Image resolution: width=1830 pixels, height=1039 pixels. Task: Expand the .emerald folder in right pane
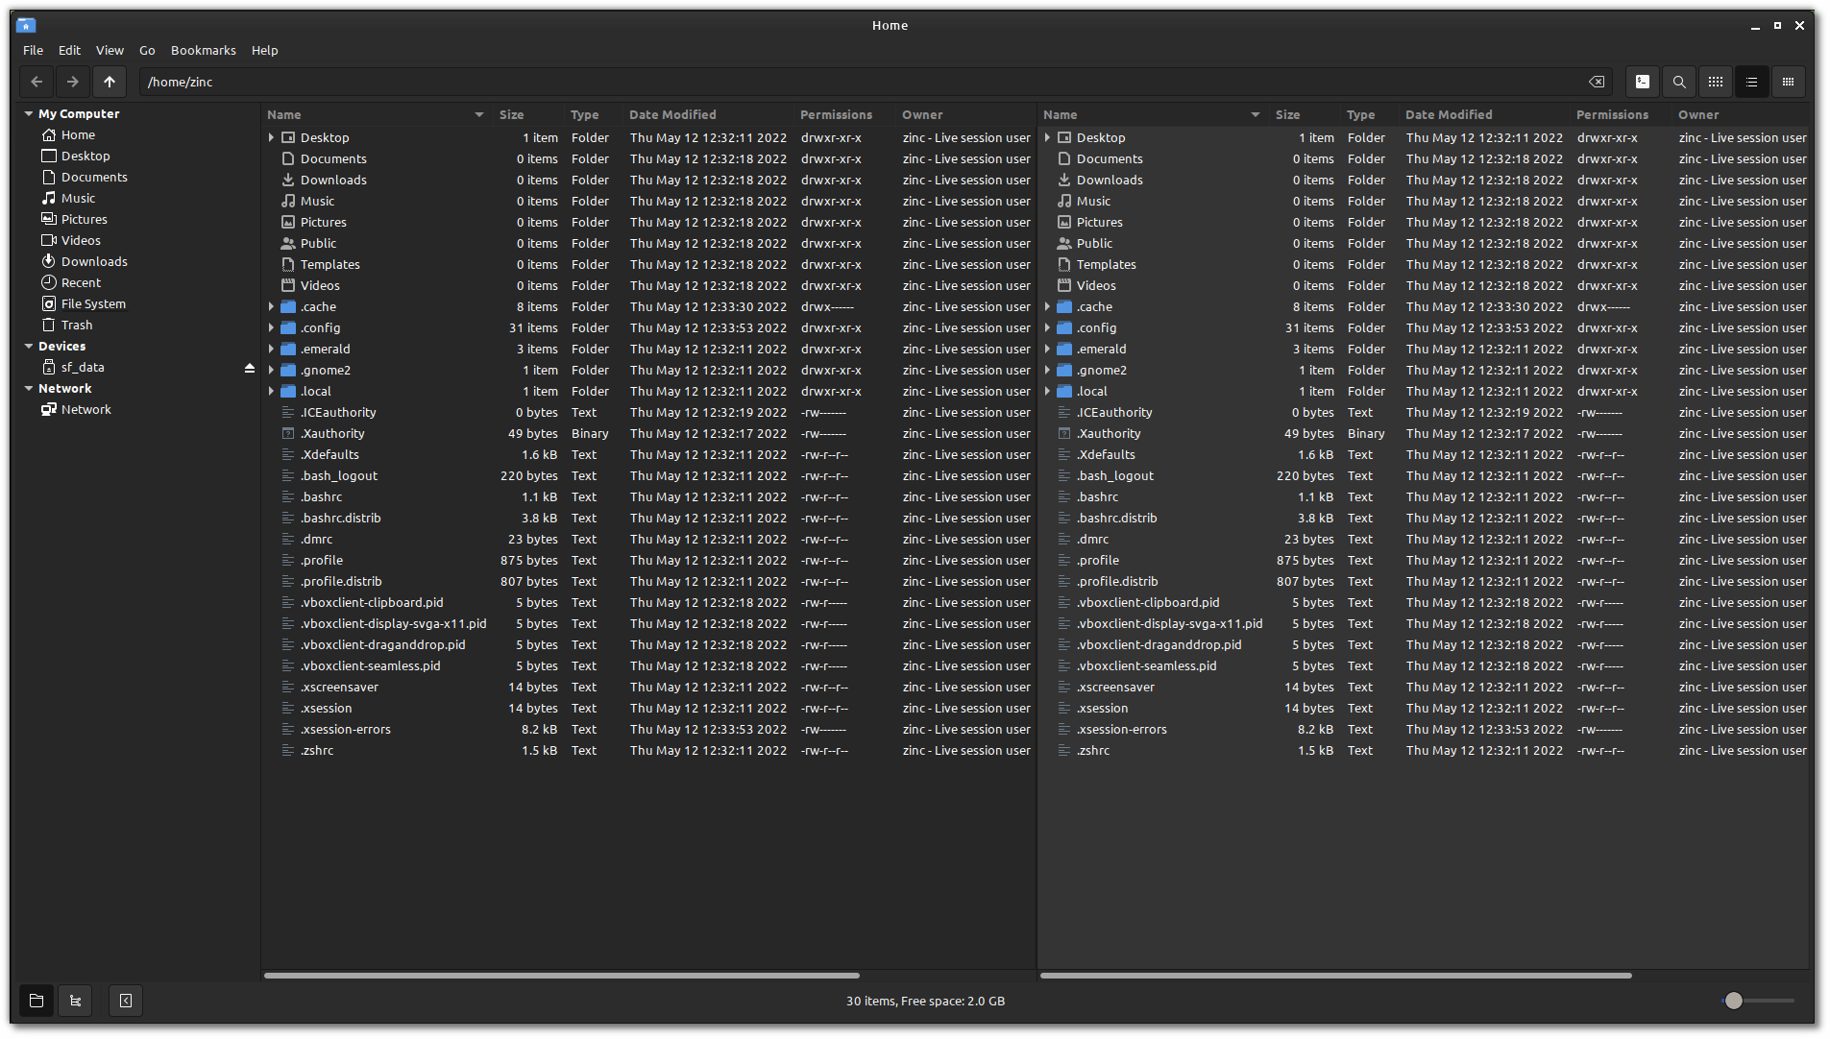[x=1047, y=350]
